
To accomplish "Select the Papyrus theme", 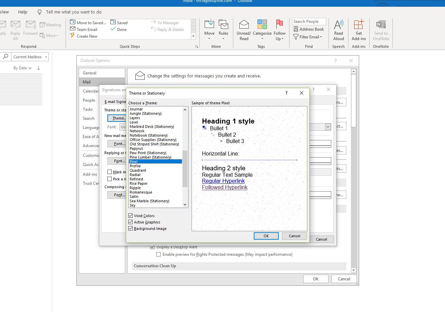I will (155, 148).
